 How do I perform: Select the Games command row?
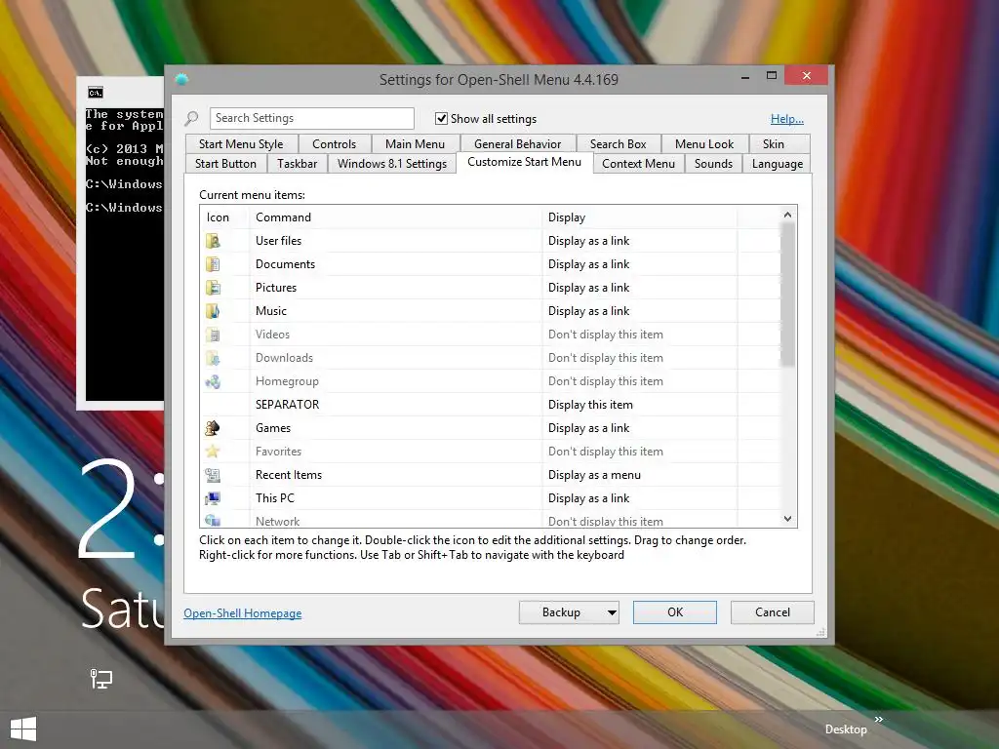coord(490,428)
